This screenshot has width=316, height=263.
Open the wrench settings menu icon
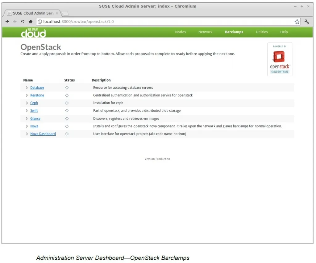point(306,22)
